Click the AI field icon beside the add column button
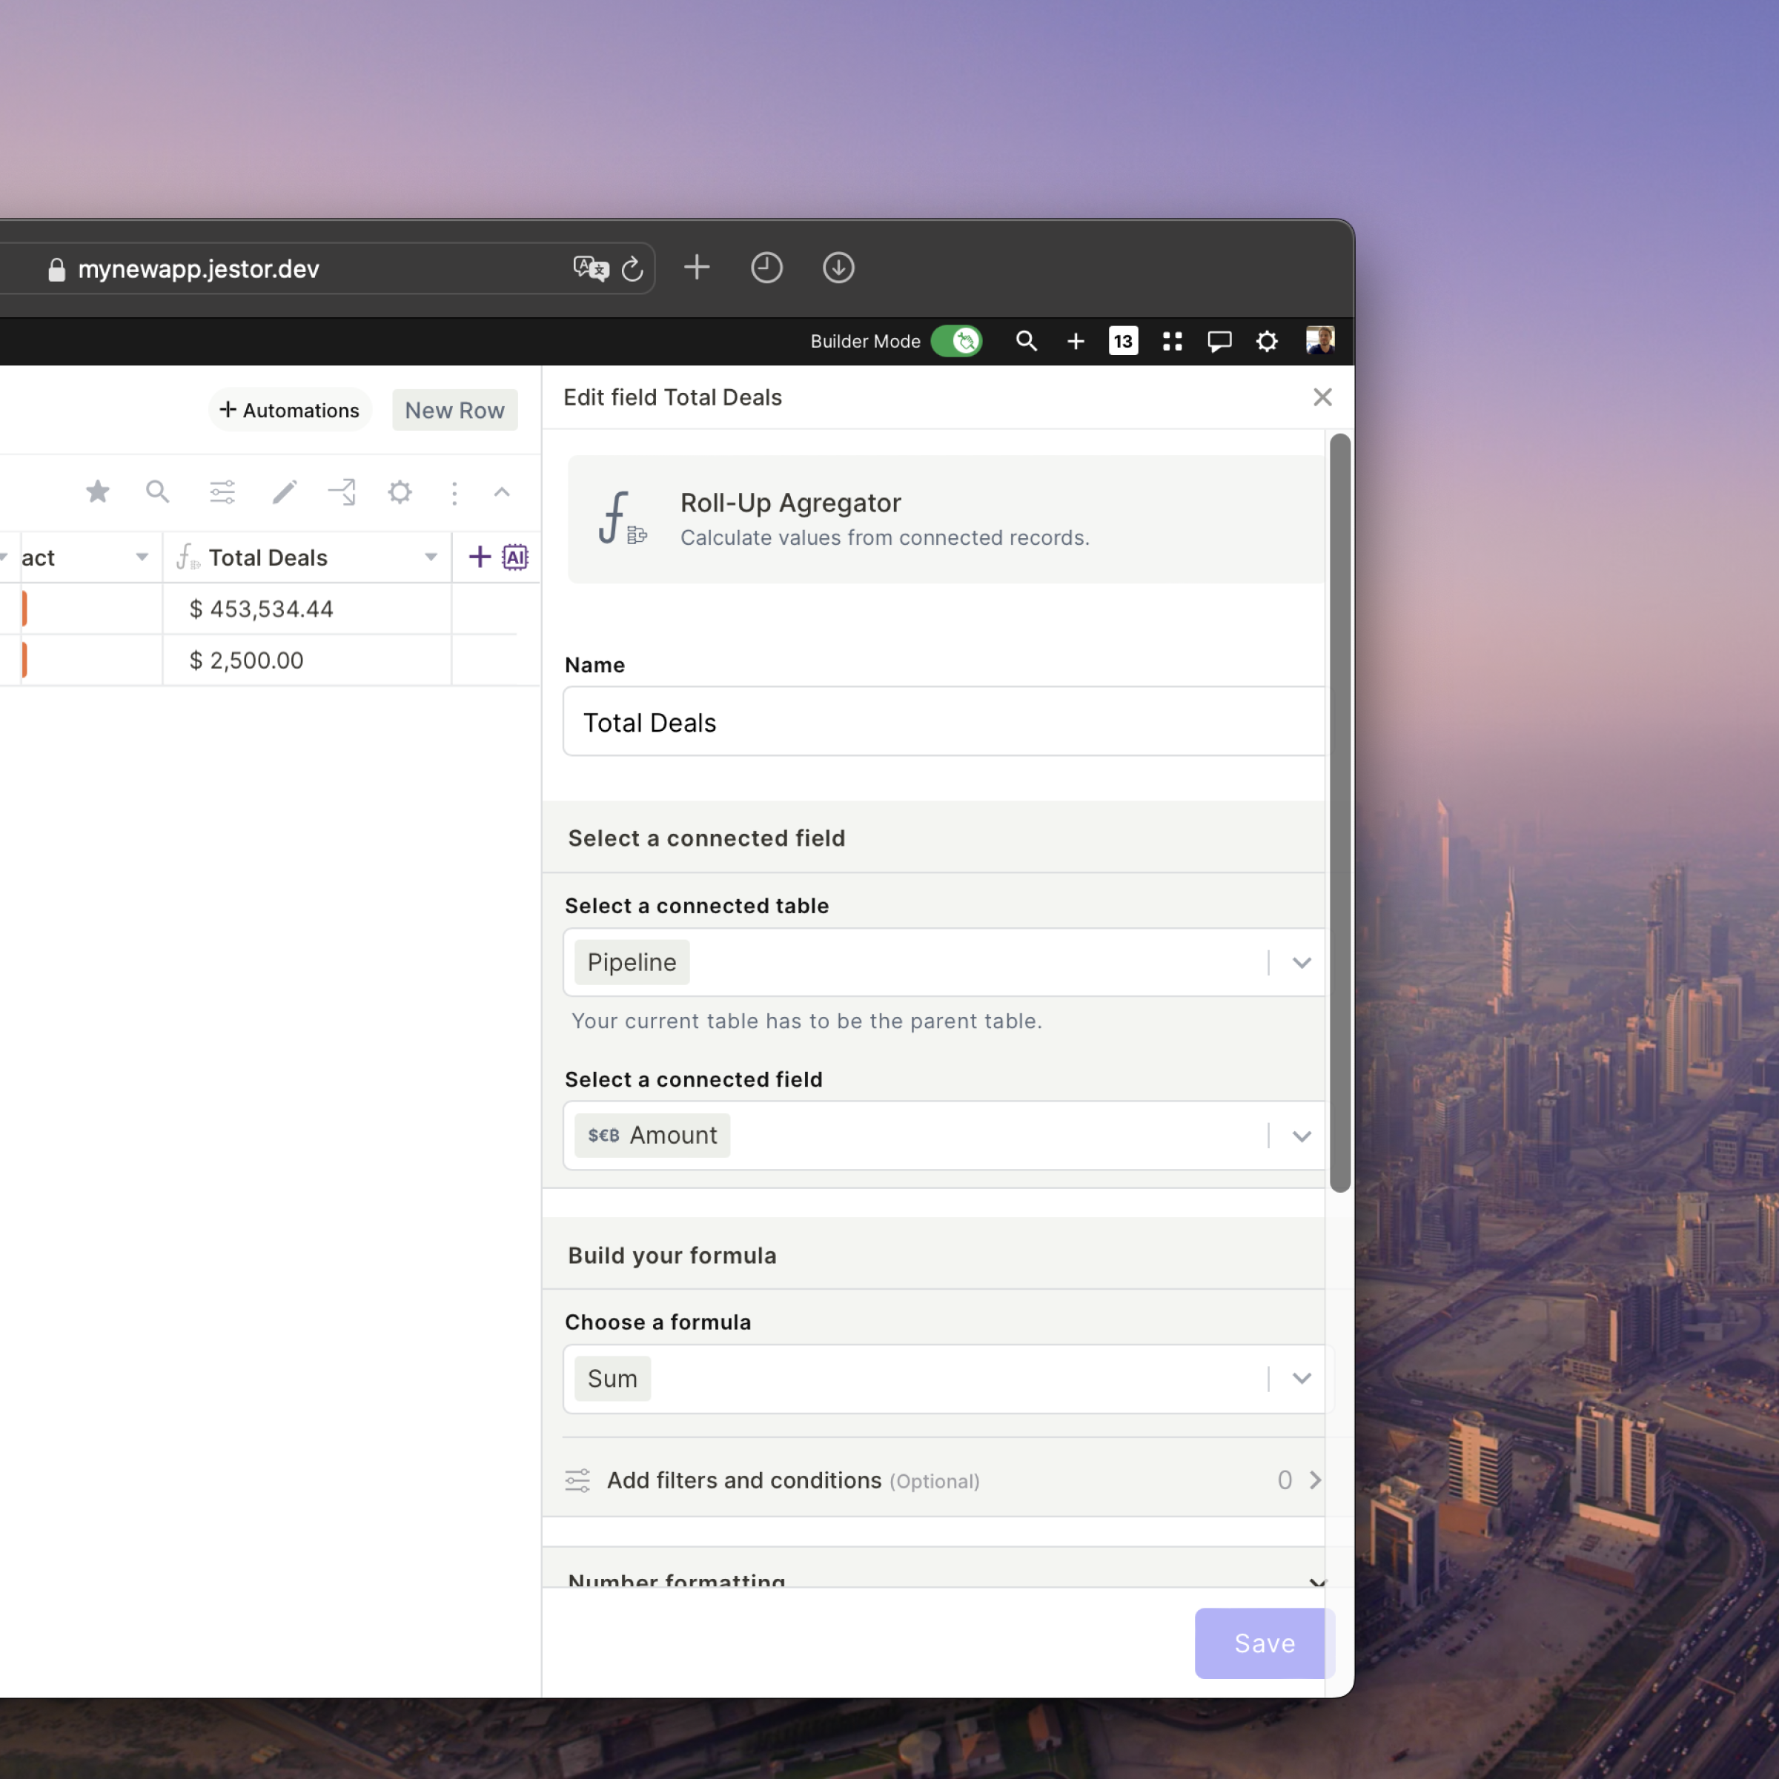This screenshot has width=1779, height=1779. 514,556
